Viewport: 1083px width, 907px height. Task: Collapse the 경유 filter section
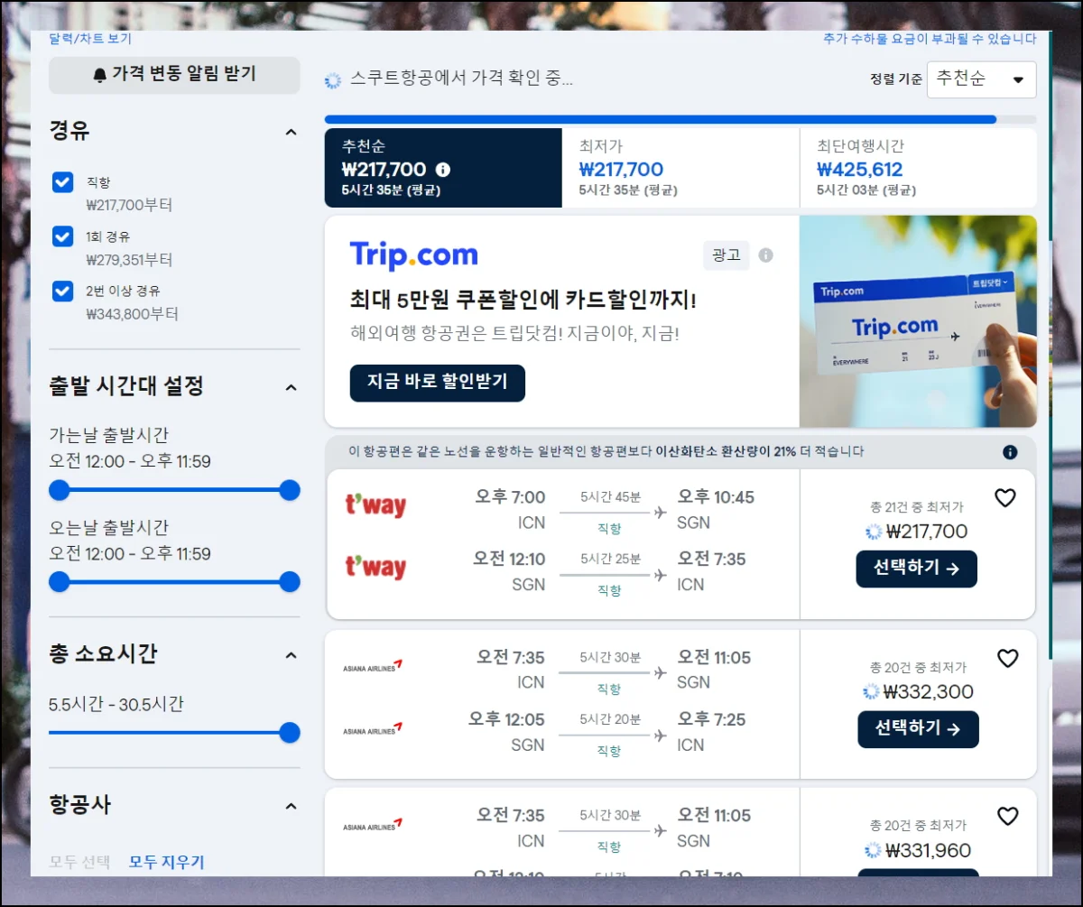tap(291, 132)
